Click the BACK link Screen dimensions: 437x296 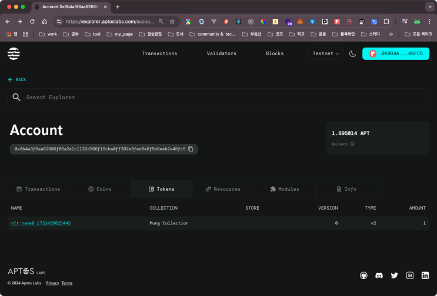[17, 79]
